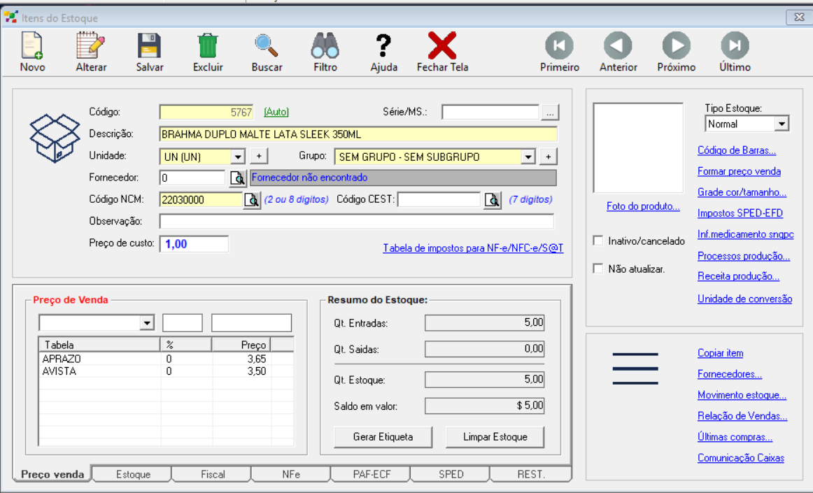The image size is (813, 493).
Task: Open the Código de Barras link
Action: (737, 150)
